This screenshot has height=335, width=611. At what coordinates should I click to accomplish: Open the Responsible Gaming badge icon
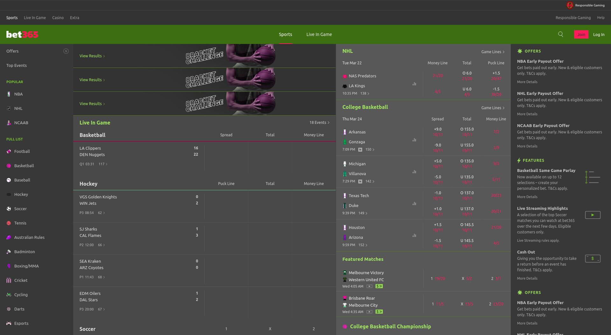coord(570,5)
